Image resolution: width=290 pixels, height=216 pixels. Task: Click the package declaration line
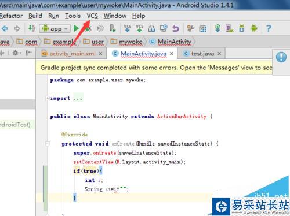click(x=97, y=80)
